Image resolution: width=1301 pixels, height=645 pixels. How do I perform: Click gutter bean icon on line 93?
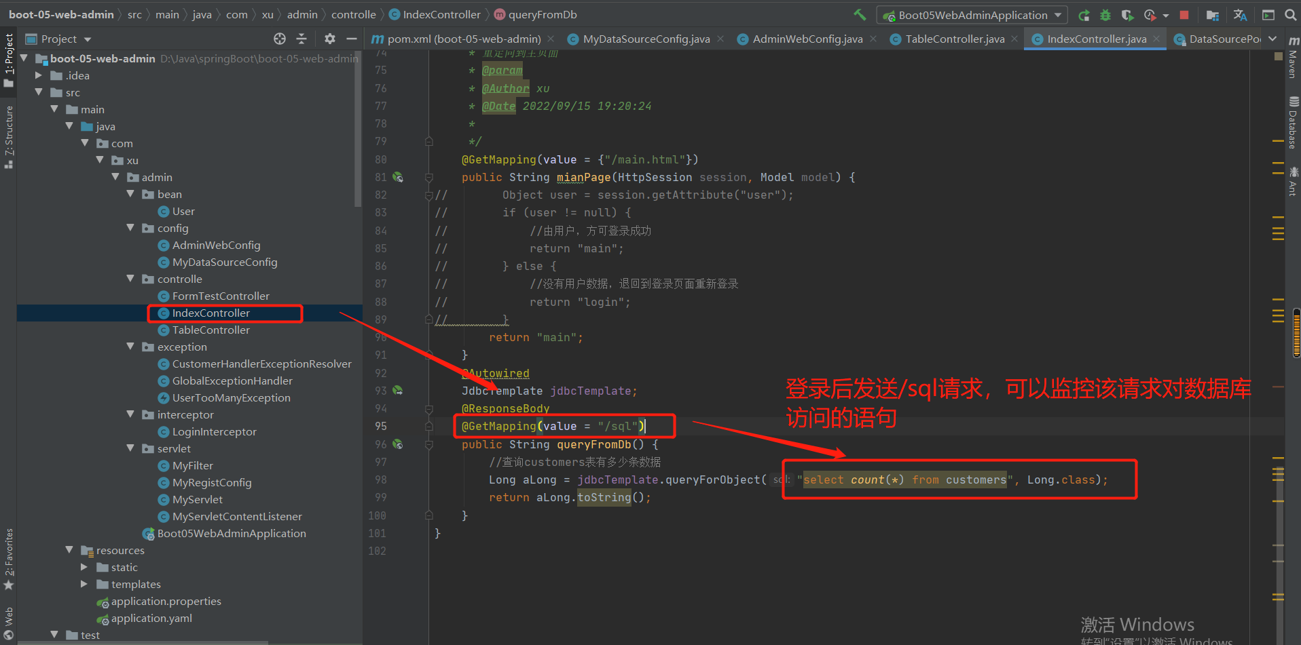click(398, 391)
